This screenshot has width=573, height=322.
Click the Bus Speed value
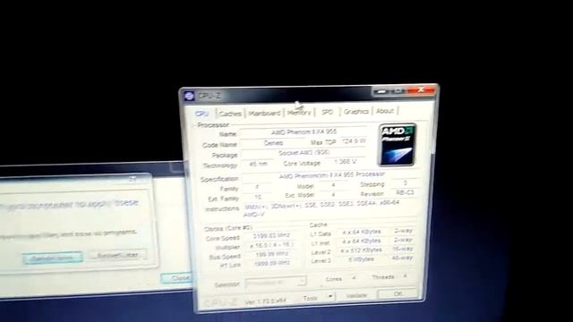click(272, 254)
